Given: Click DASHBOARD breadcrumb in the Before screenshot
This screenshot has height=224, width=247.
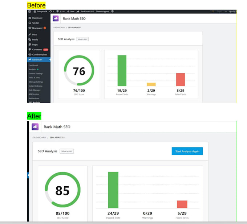Looking at the screenshot, I should 59,28.
